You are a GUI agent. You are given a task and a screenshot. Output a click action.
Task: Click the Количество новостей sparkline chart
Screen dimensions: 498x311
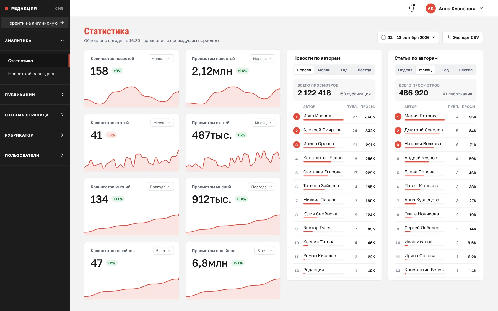(x=132, y=96)
